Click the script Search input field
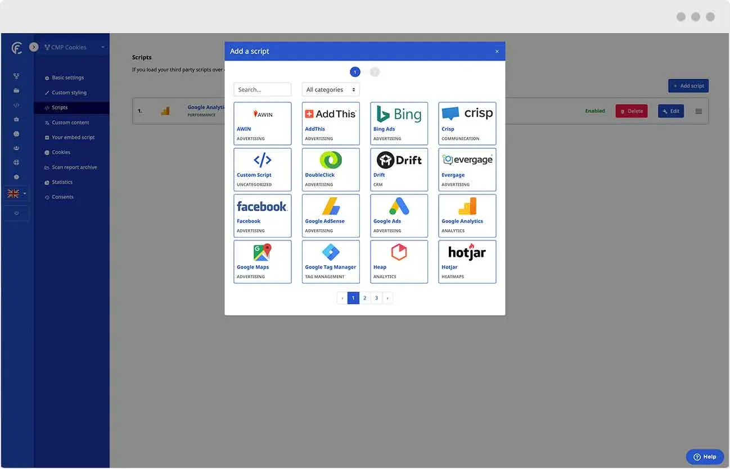Image resolution: width=730 pixels, height=469 pixels. 262,90
